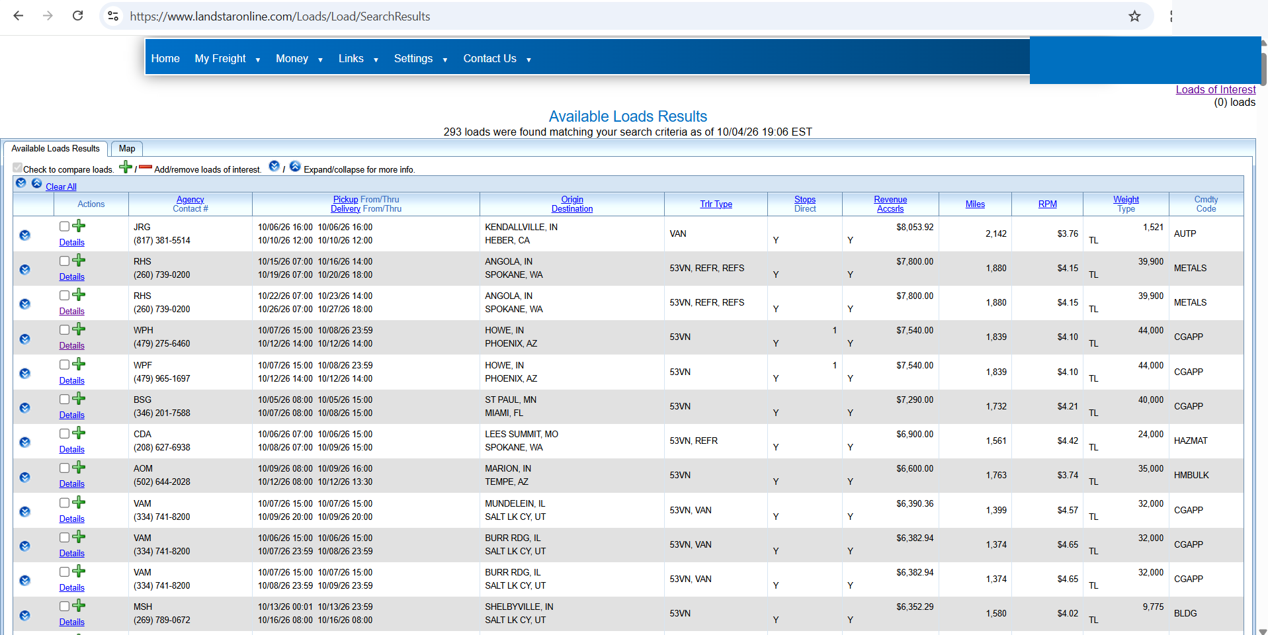
Task: Add the VAM Mundelein load to loads of interest
Action: (79, 502)
